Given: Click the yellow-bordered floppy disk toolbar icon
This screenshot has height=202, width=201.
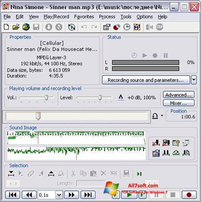Looking at the screenshot, I should (x=137, y=27).
